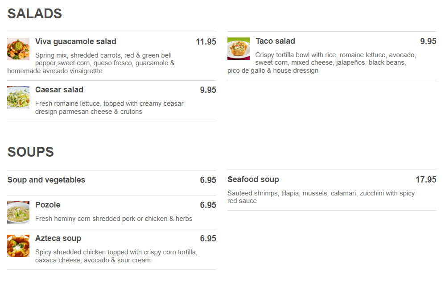The image size is (445, 282).
Task: Click the 17.95 Seafood soup price
Action: (426, 180)
